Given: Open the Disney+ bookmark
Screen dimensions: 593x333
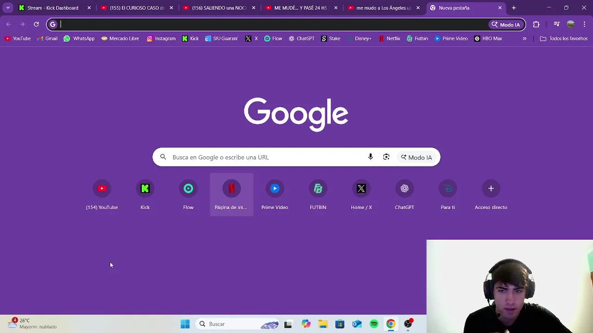Looking at the screenshot, I should click(359, 38).
